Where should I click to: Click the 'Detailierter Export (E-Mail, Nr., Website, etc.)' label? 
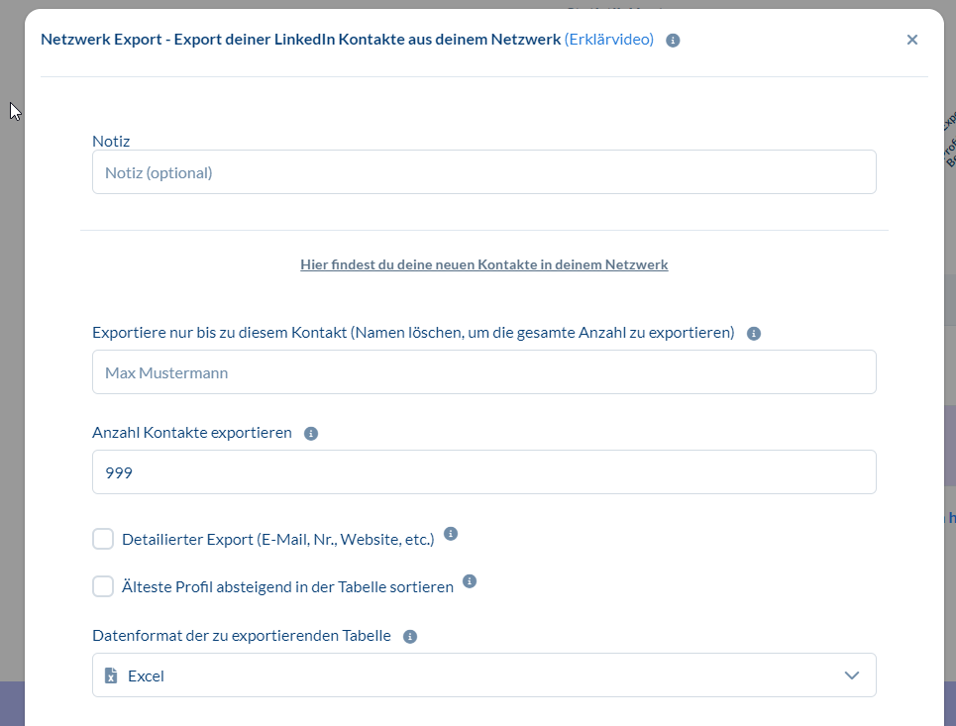277,540
